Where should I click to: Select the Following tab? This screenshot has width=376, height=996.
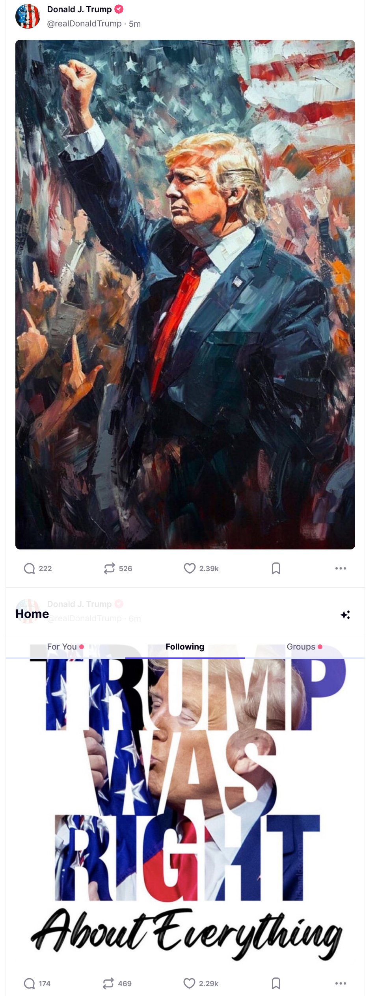185,647
